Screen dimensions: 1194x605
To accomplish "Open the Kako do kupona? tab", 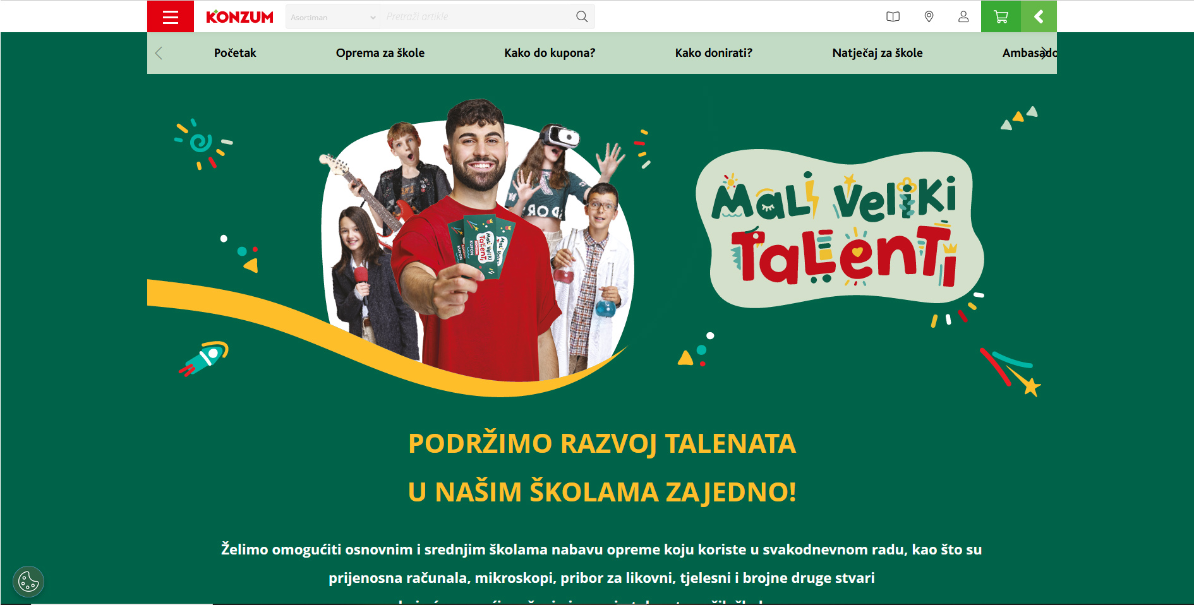I will pos(550,53).
